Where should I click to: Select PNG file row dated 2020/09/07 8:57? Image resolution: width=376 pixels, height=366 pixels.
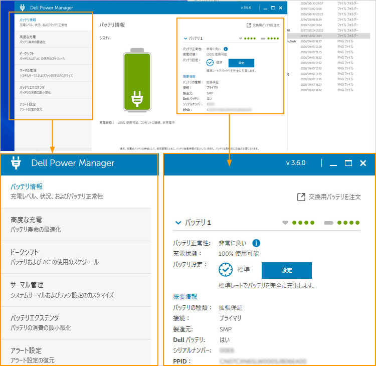click(x=329, y=41)
